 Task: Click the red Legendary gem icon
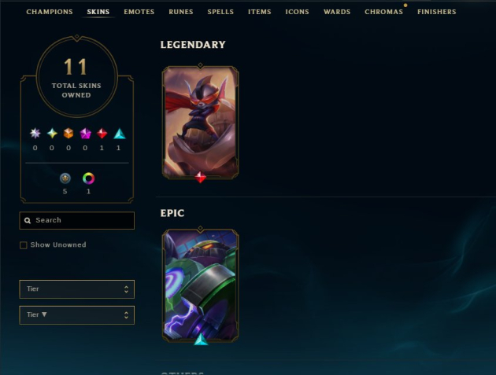(102, 134)
